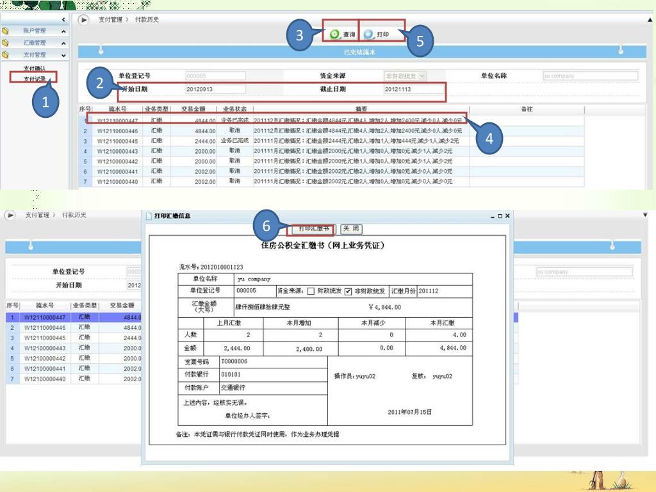This screenshot has height=492, width=656.
Task: Click the 关闭 button in print dialog
Action: pyautogui.click(x=352, y=229)
